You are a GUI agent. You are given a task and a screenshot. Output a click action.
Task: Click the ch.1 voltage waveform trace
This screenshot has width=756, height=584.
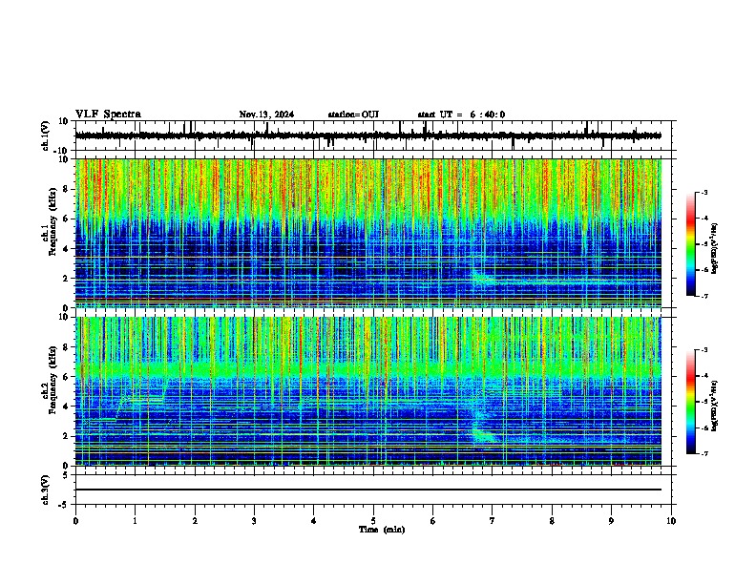coord(367,136)
